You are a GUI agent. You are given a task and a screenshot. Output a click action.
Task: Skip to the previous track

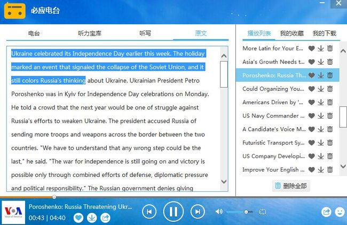(149, 212)
